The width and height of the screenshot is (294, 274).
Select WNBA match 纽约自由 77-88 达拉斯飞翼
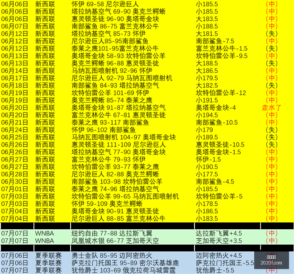[x=112, y=233]
